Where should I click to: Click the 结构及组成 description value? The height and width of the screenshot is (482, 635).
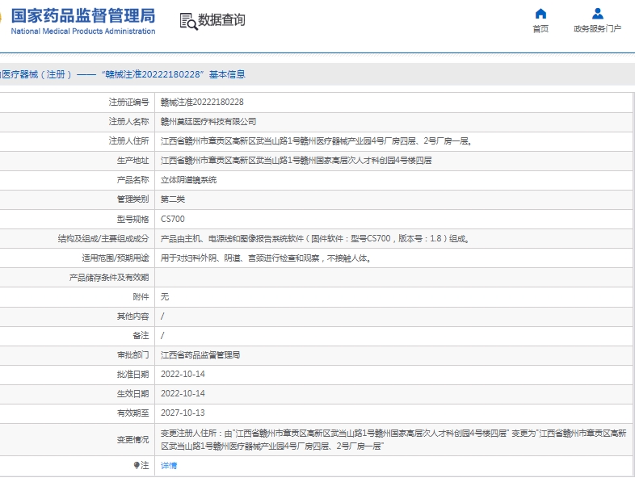pyautogui.click(x=315, y=238)
